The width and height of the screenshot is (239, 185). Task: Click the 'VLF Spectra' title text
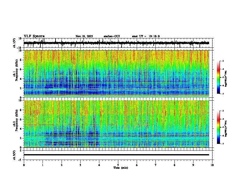coord(34,36)
